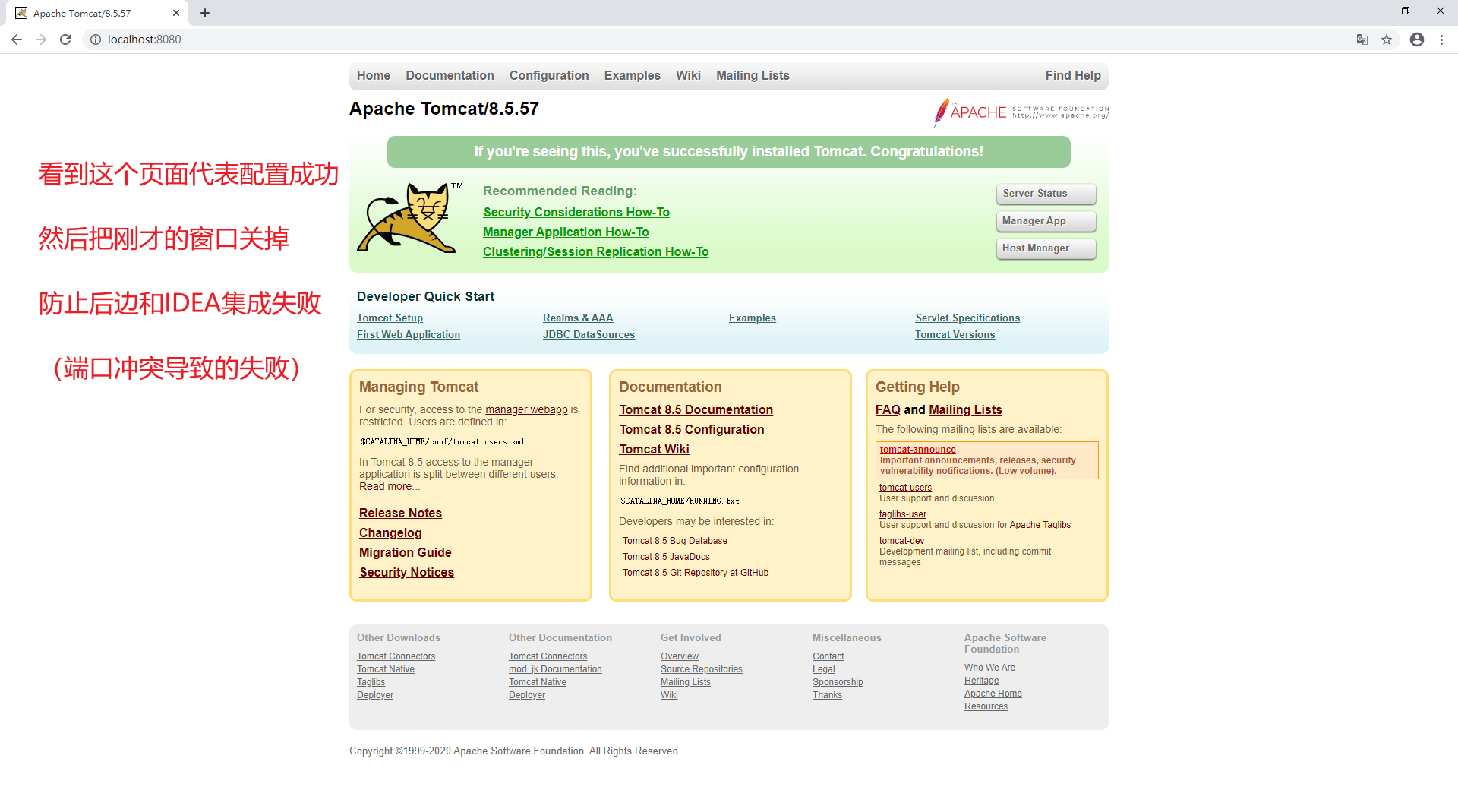Open a new tab with plus
Viewport: 1458px width, 790px height.
click(205, 13)
